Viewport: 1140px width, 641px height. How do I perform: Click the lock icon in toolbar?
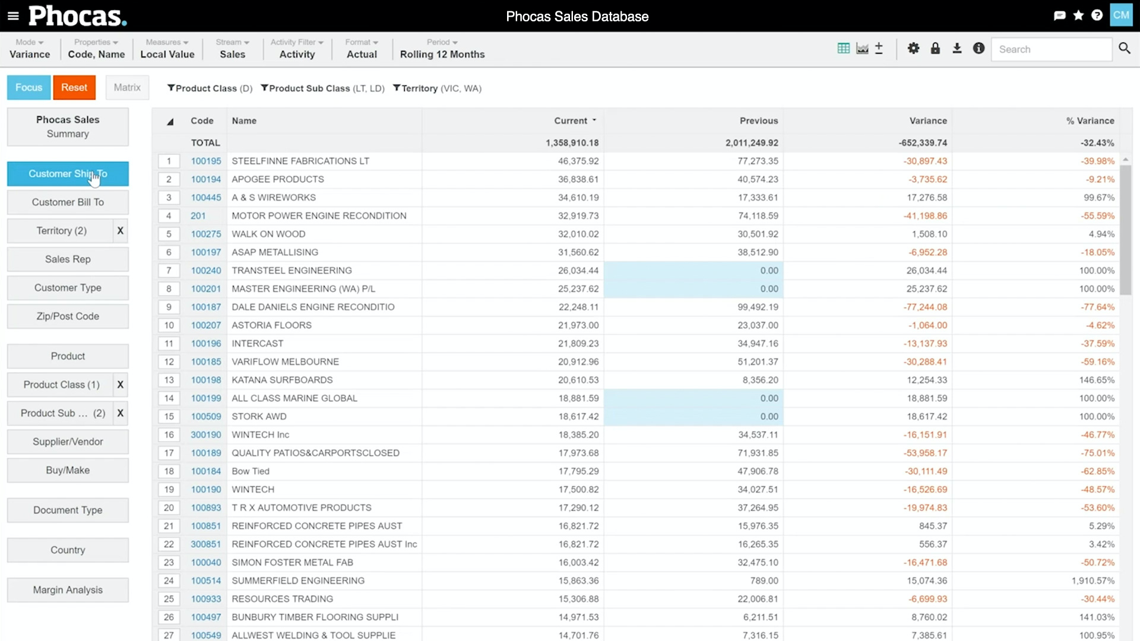click(935, 49)
